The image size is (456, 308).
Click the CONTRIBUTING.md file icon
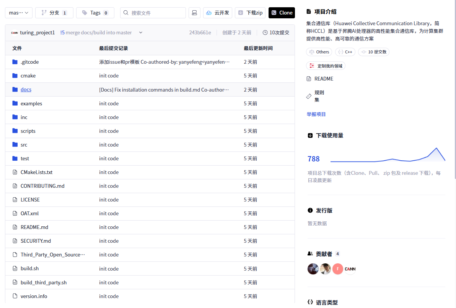(x=15, y=186)
